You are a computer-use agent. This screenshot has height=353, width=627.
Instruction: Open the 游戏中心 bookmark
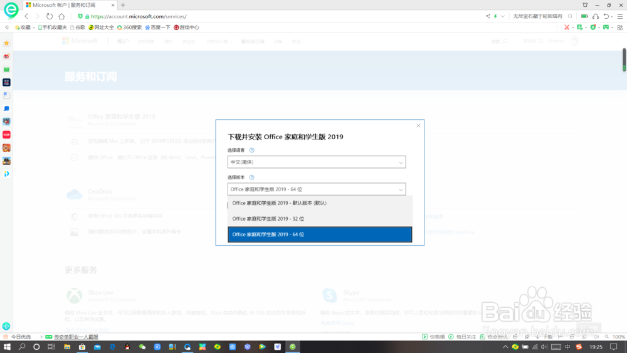(x=186, y=28)
